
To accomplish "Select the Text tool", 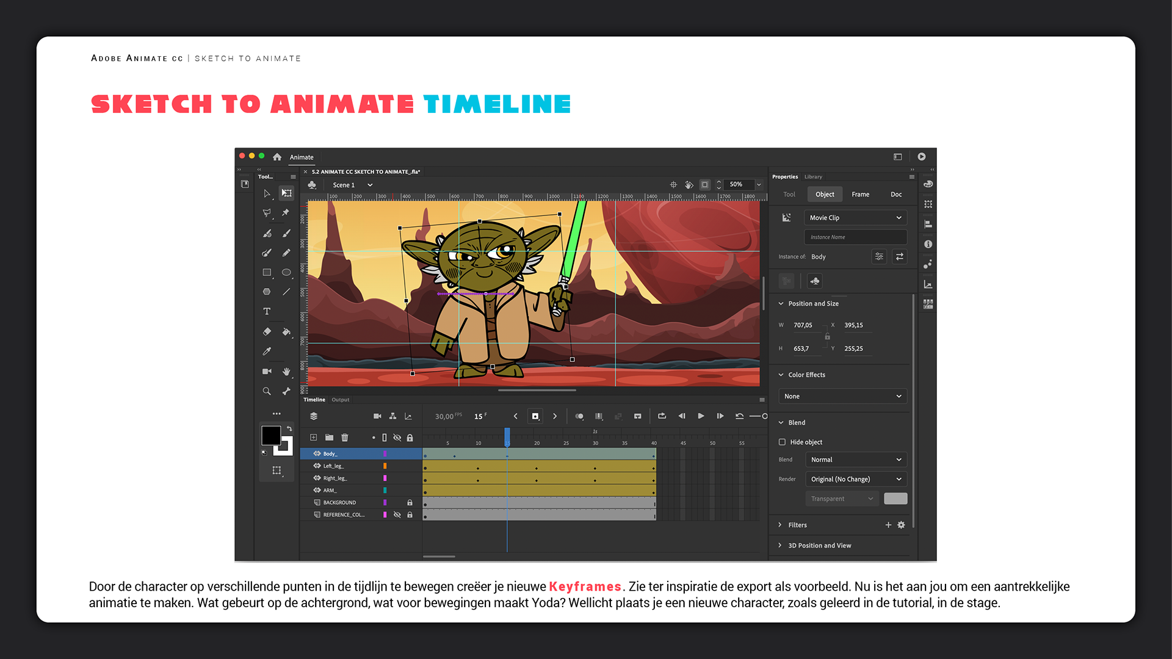I will pos(267,311).
